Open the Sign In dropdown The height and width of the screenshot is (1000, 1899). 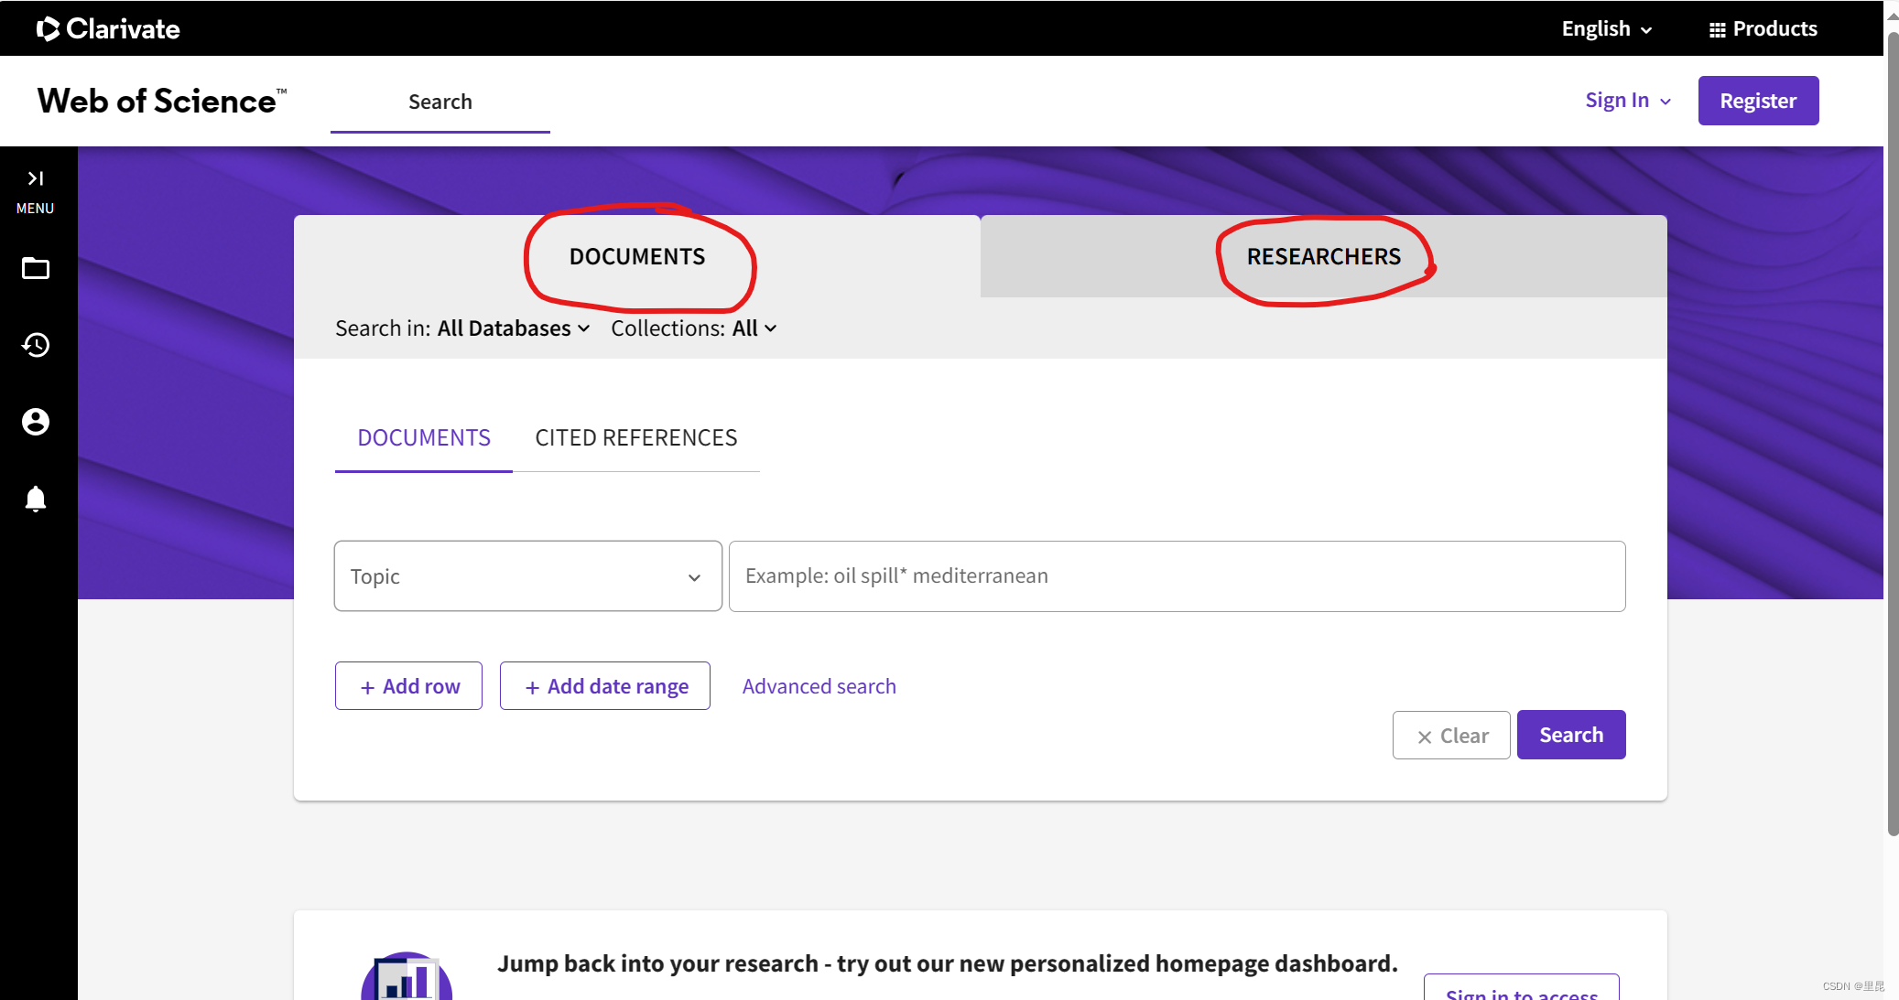pyautogui.click(x=1627, y=101)
